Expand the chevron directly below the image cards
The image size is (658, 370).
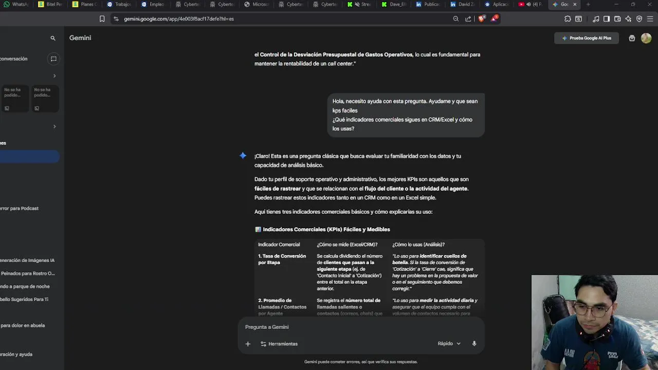(x=54, y=126)
